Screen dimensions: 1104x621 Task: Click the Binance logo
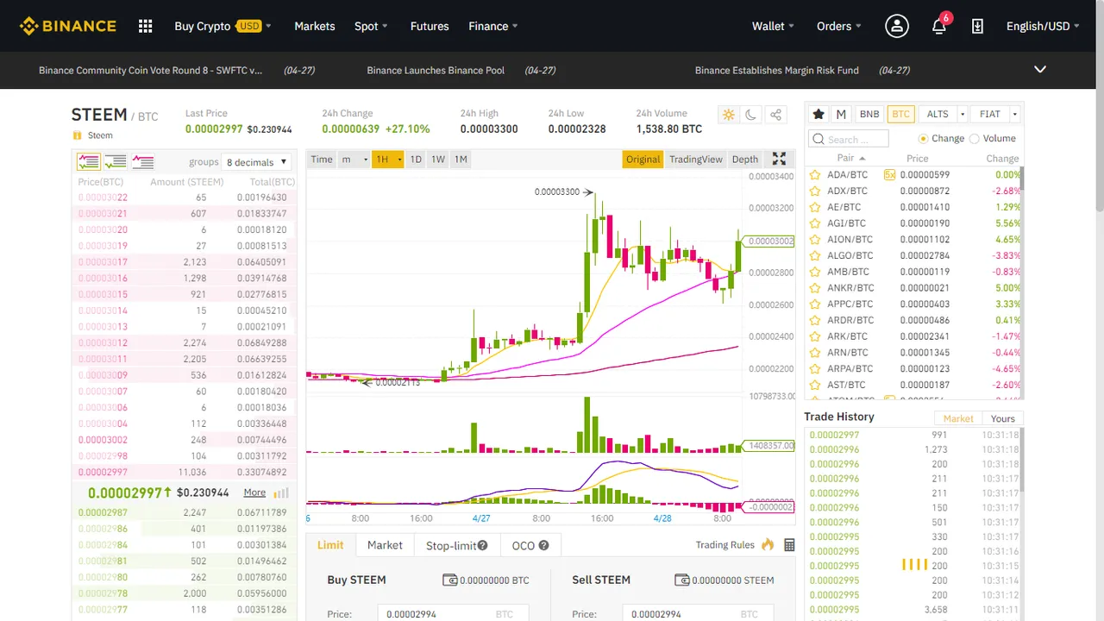[x=68, y=26]
